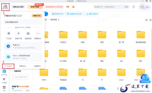Select 个人中心 at the popup bottom
152x93 pixels.
8,66
